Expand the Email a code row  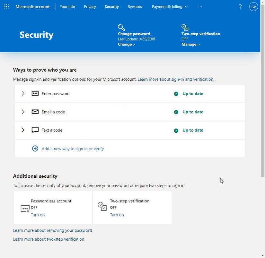(x=23, y=112)
